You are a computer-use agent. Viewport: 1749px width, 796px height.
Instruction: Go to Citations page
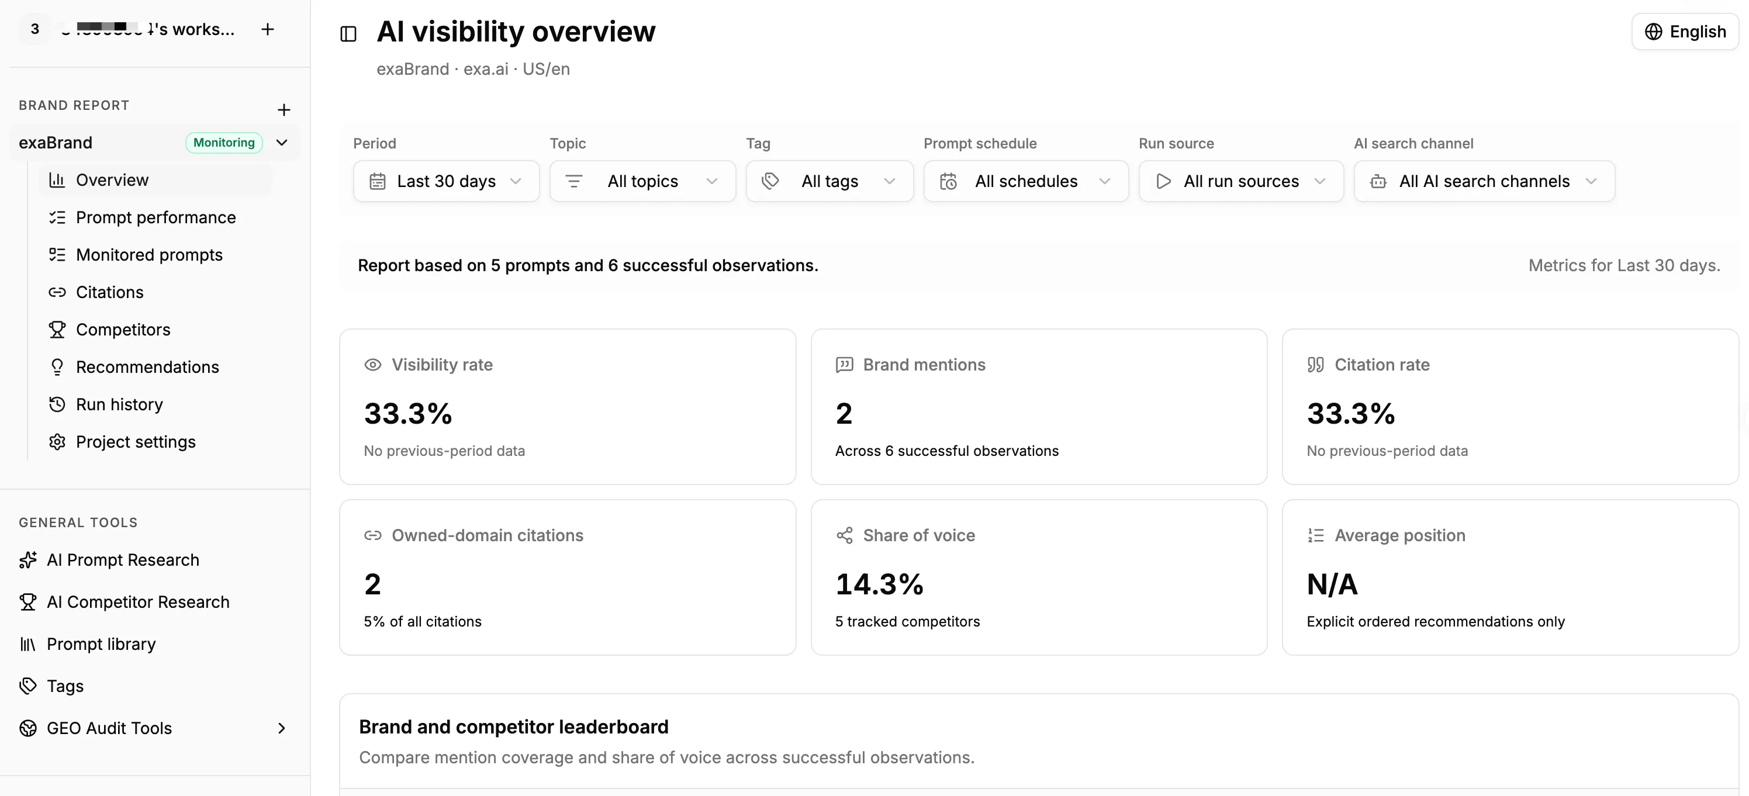click(155, 292)
